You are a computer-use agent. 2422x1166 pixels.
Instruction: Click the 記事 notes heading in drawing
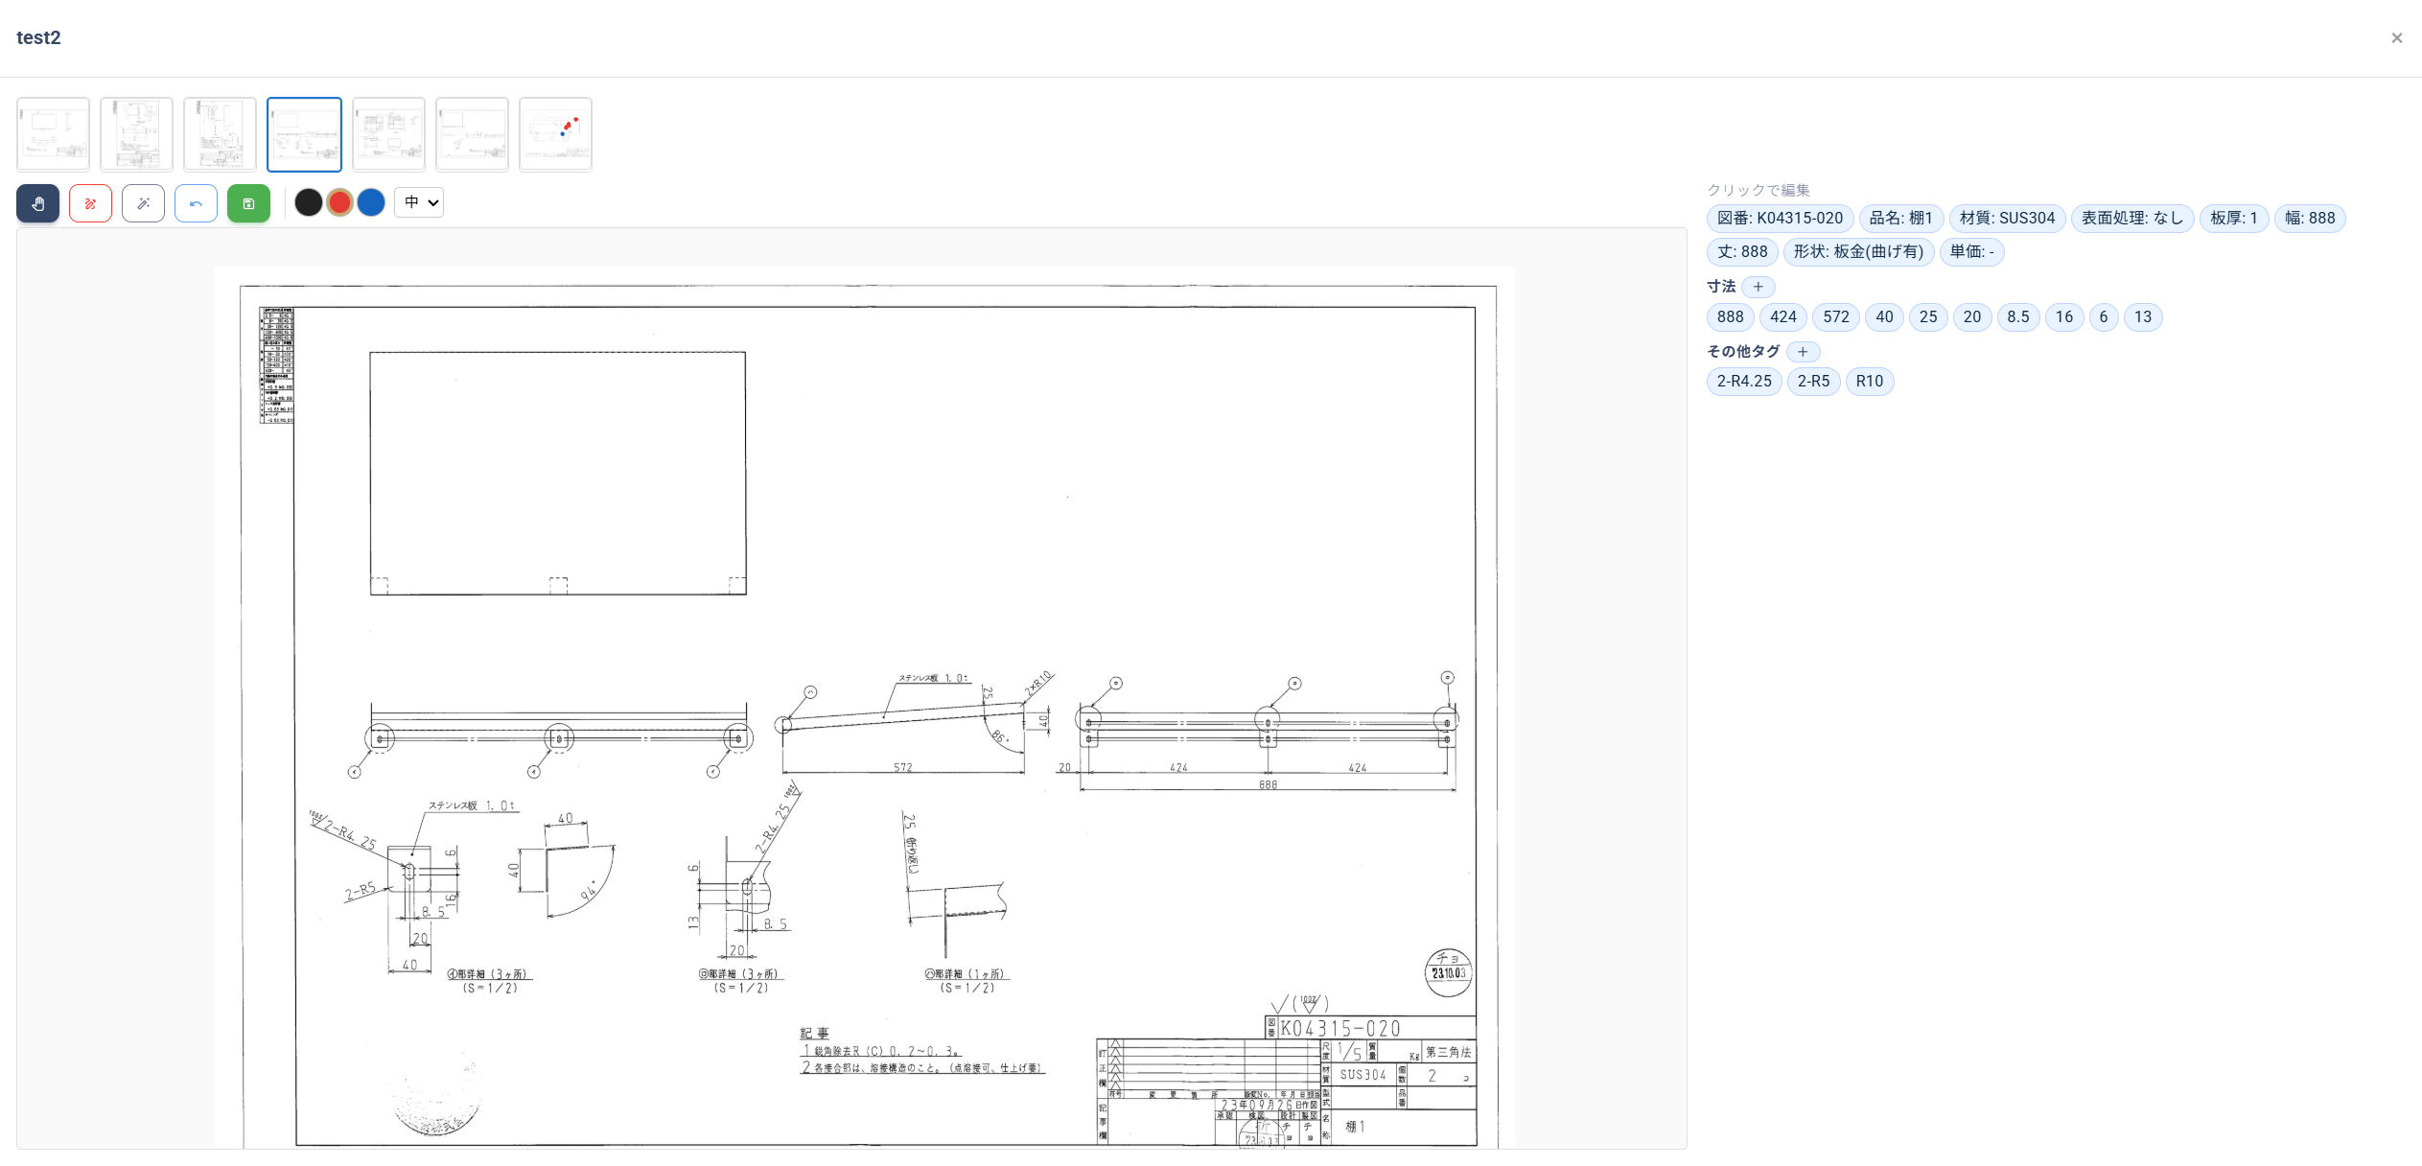814,1034
